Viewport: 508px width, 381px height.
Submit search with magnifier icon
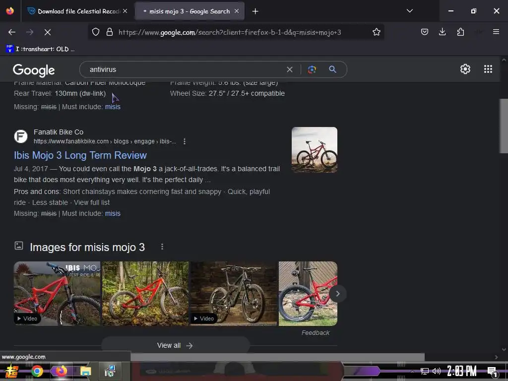point(332,69)
